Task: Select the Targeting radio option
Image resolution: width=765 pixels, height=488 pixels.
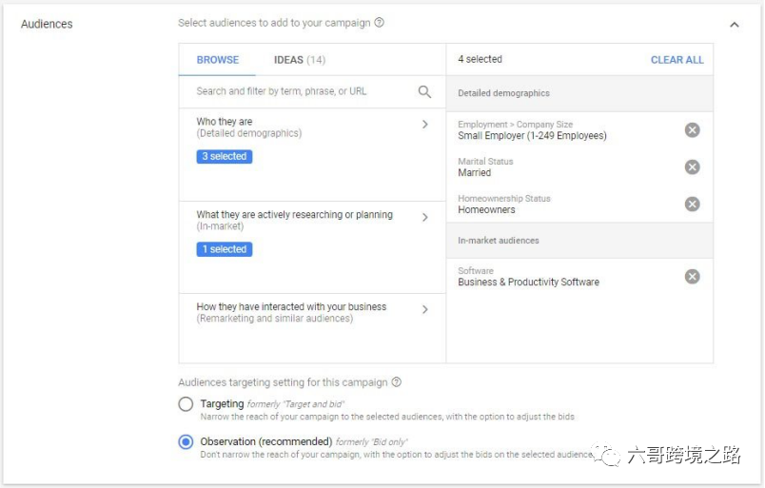Action: coord(186,404)
